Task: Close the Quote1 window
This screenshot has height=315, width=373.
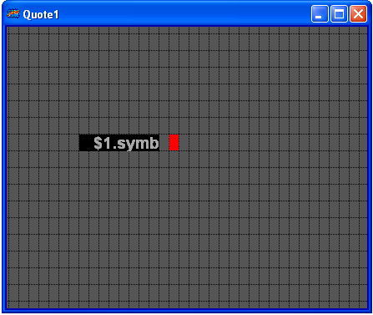Action: point(358,13)
